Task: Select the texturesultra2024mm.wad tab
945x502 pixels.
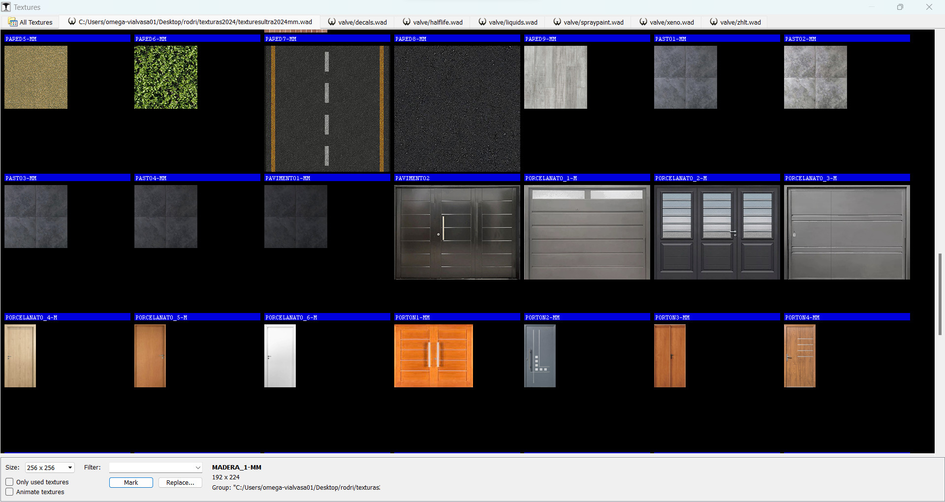Action: (192, 22)
